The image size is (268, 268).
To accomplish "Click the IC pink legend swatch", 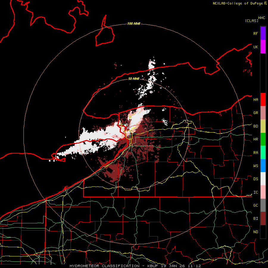I will coord(263,192).
